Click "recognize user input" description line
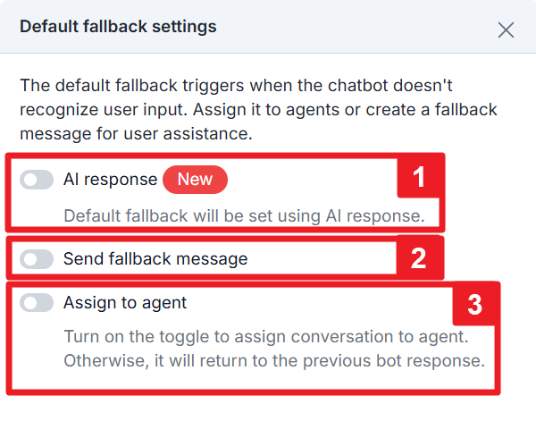This screenshot has height=421, width=536. tap(257, 112)
